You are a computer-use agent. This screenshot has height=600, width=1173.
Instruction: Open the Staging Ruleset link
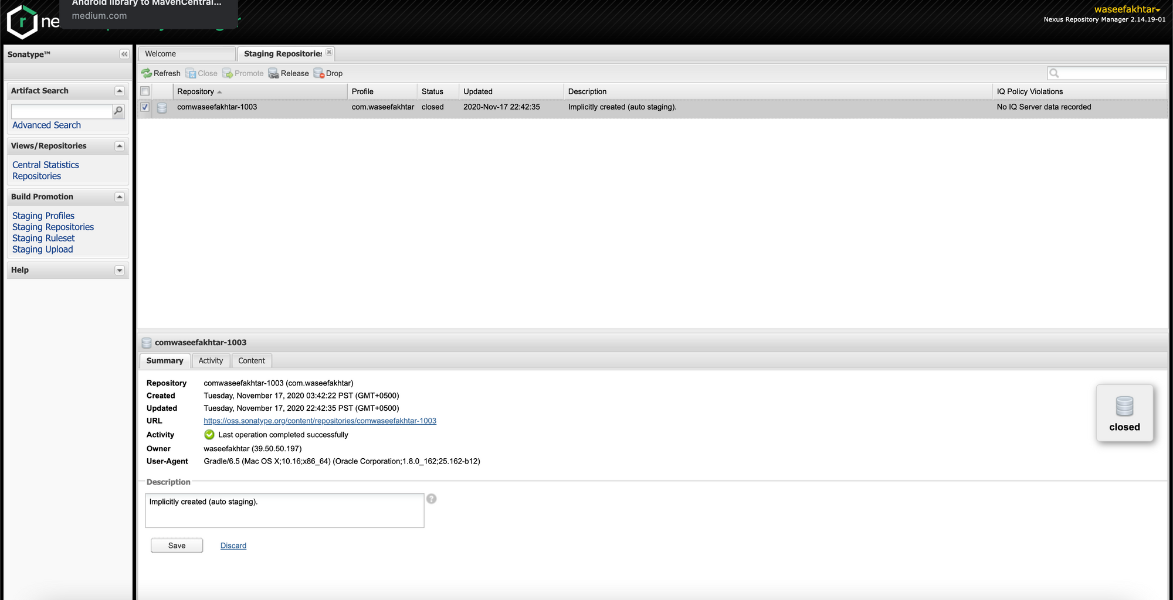[x=43, y=238]
